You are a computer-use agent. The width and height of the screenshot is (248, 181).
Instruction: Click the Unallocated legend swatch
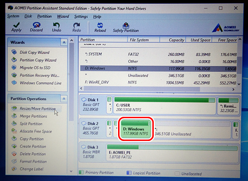pyautogui.click(x=177, y=174)
